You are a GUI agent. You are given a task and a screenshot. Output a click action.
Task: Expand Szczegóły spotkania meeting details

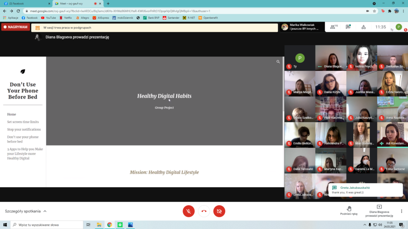(x=25, y=211)
